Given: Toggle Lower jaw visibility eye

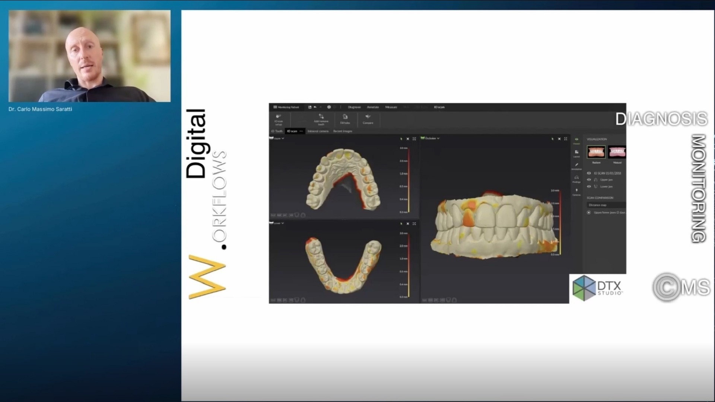Looking at the screenshot, I should (x=589, y=186).
